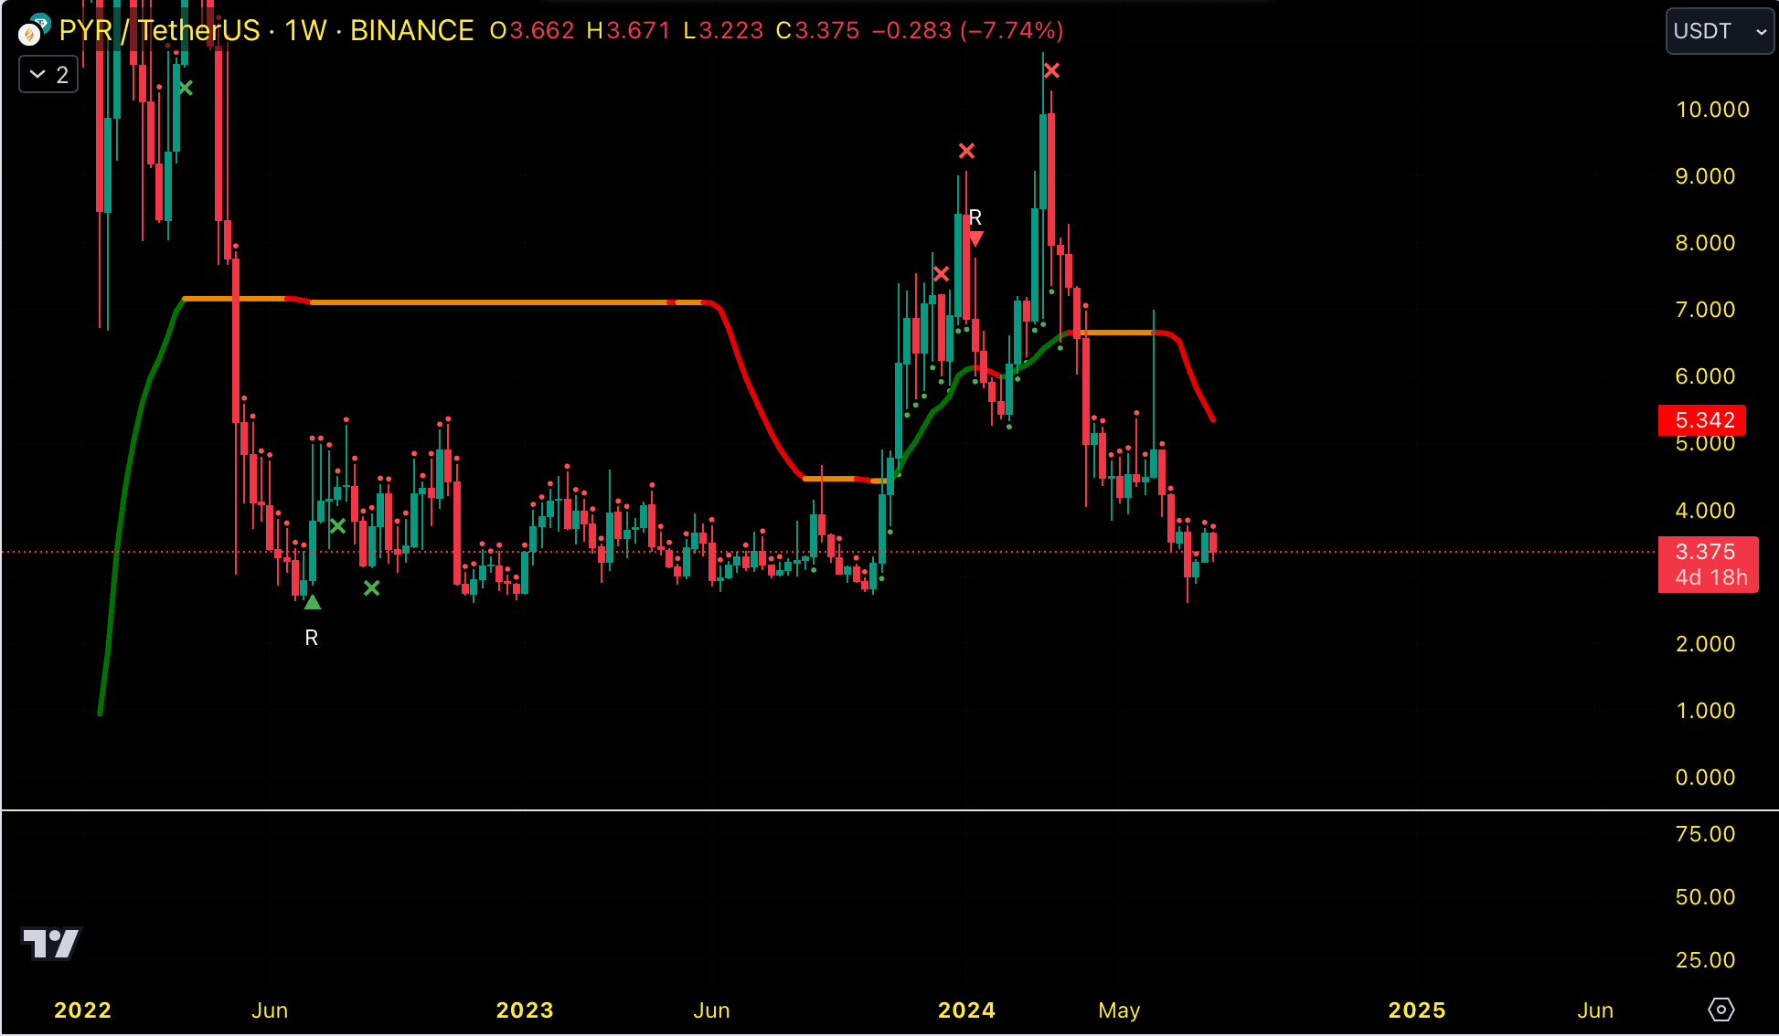Click the BINANCE exchange label

412,31
